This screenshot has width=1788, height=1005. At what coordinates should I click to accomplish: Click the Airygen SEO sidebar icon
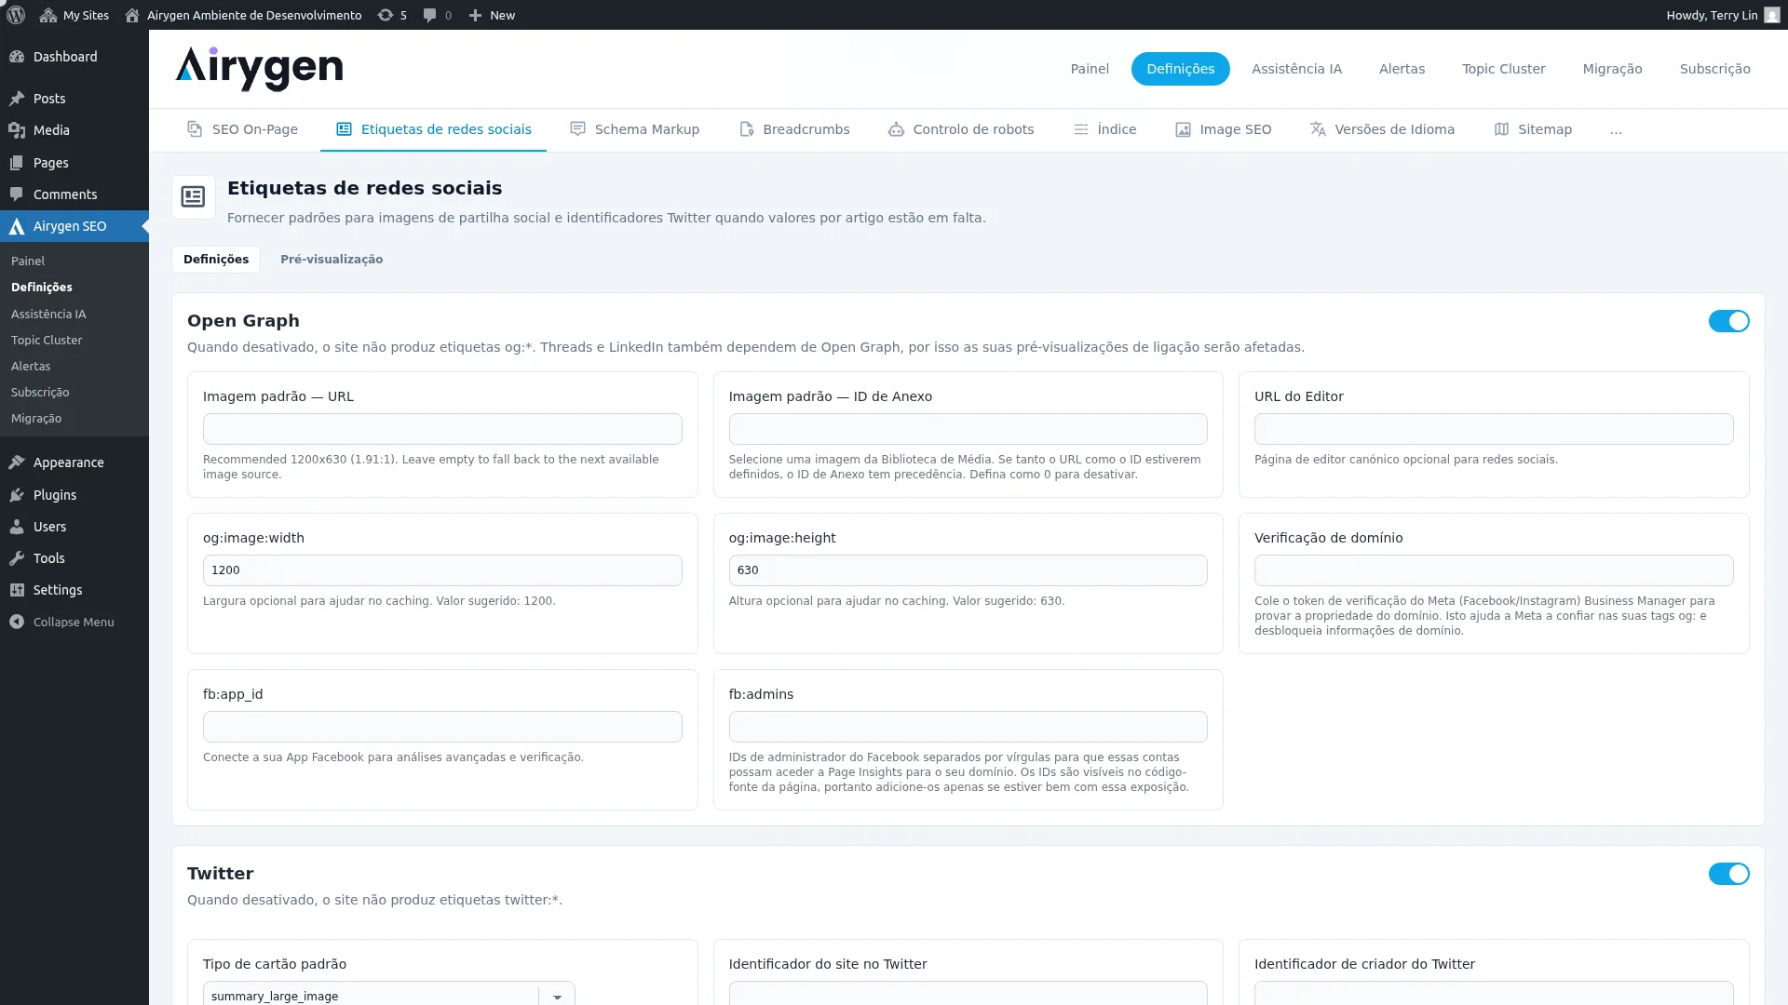point(17,226)
